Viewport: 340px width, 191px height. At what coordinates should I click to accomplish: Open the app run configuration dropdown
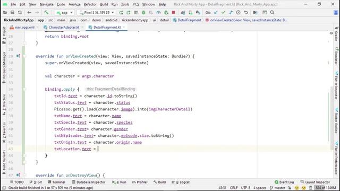coord(64,13)
